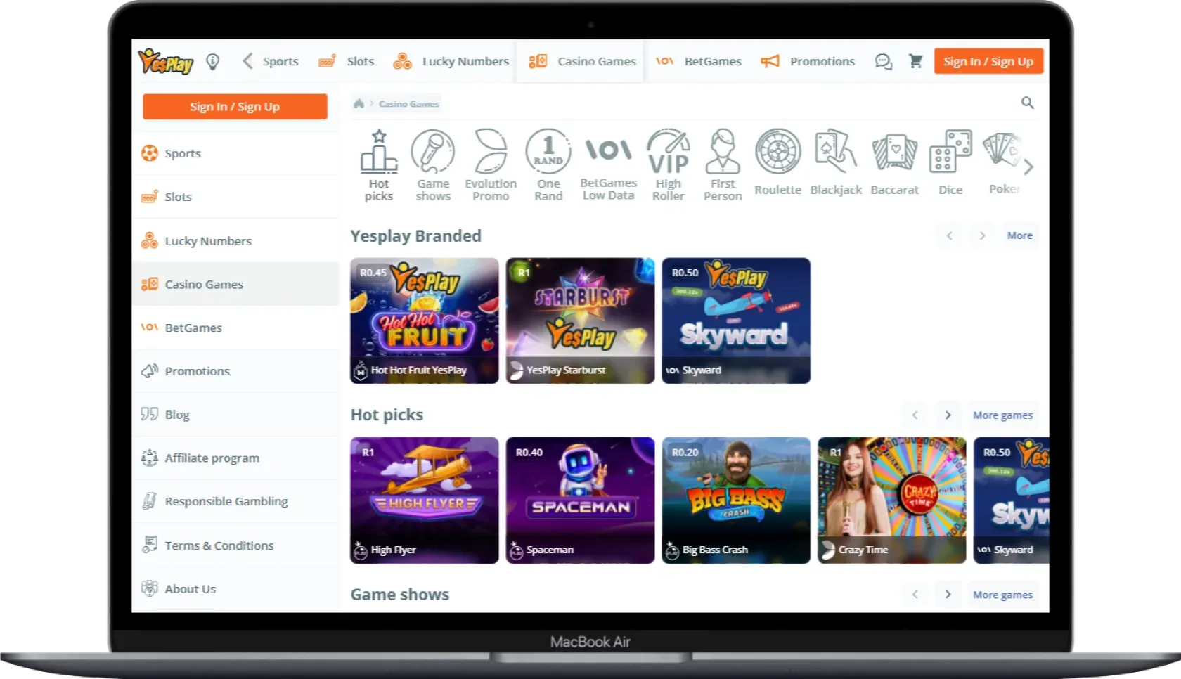Click the search magnifier icon

pos(1027,103)
